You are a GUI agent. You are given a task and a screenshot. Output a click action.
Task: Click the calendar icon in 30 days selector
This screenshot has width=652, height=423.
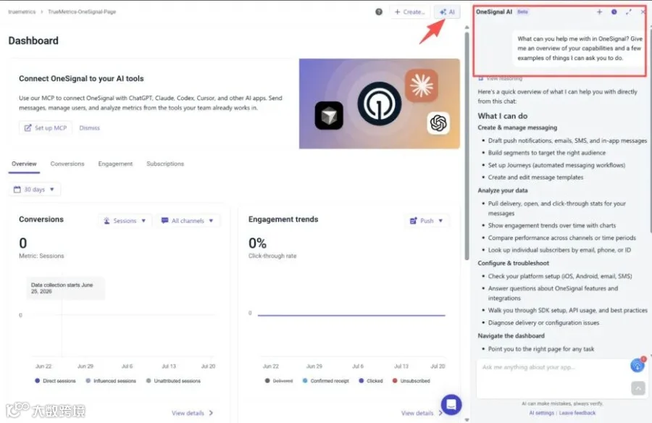pyautogui.click(x=17, y=189)
